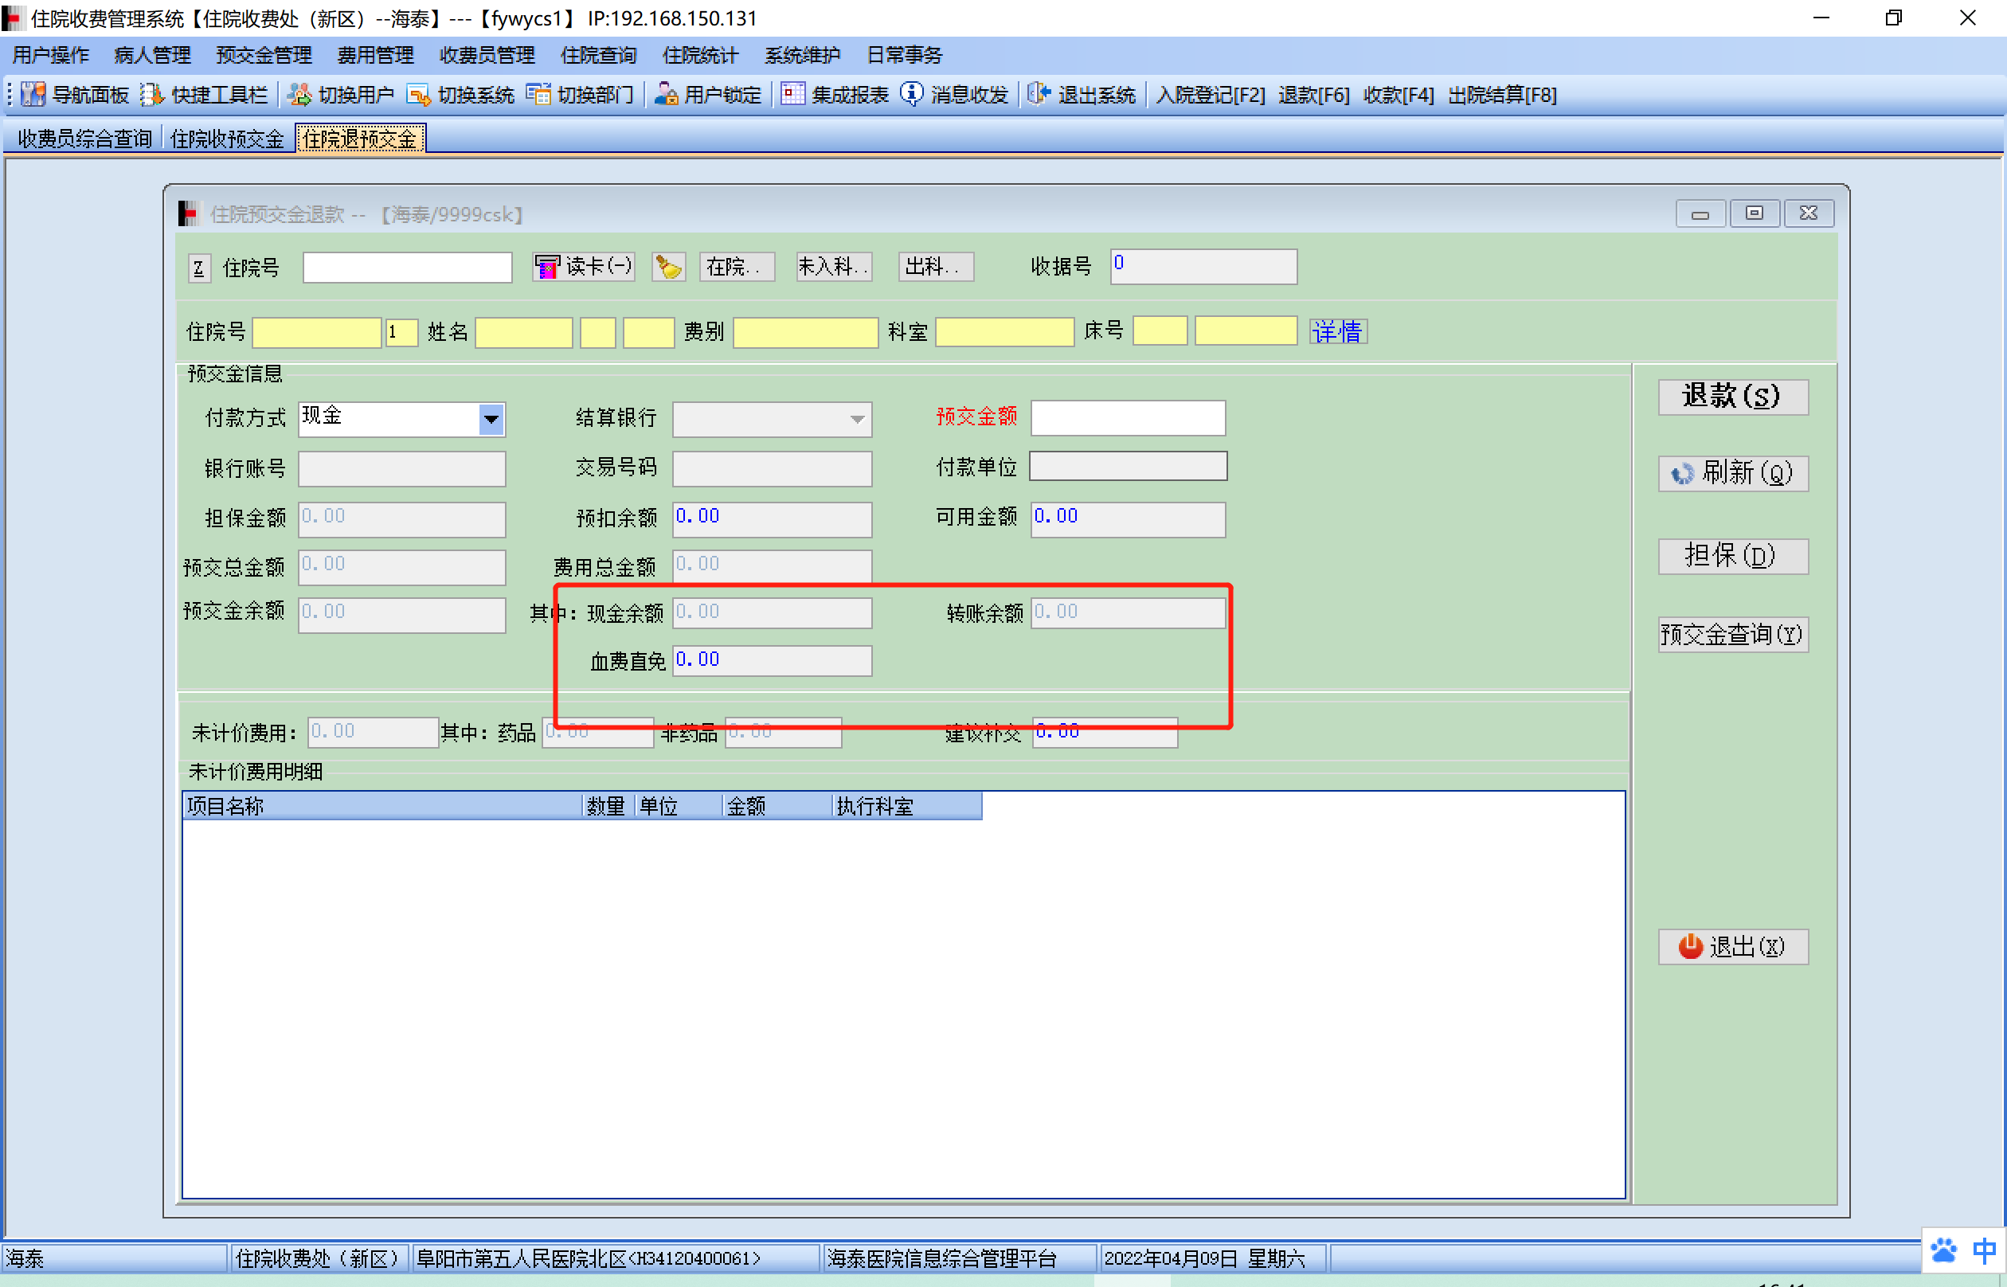2007x1287 pixels.
Task: Click the 预交金额 amount input field
Action: coord(1127,418)
